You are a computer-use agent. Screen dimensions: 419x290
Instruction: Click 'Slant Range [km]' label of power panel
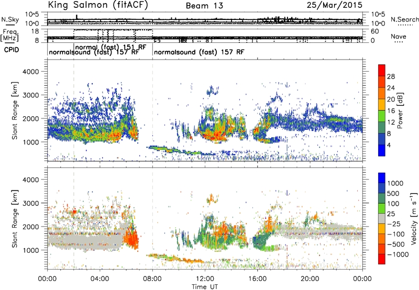[15, 110]
